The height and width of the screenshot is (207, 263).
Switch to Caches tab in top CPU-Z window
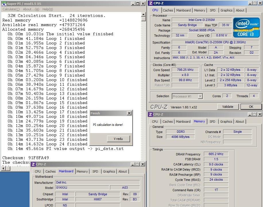tap(168, 10)
